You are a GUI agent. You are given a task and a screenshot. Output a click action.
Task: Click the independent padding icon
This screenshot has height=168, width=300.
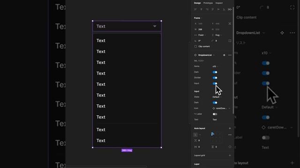(230, 147)
